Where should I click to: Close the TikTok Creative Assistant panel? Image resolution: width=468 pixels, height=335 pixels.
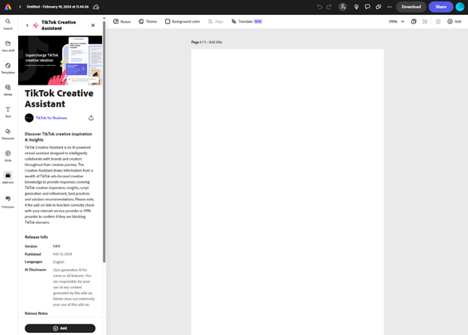point(93,25)
